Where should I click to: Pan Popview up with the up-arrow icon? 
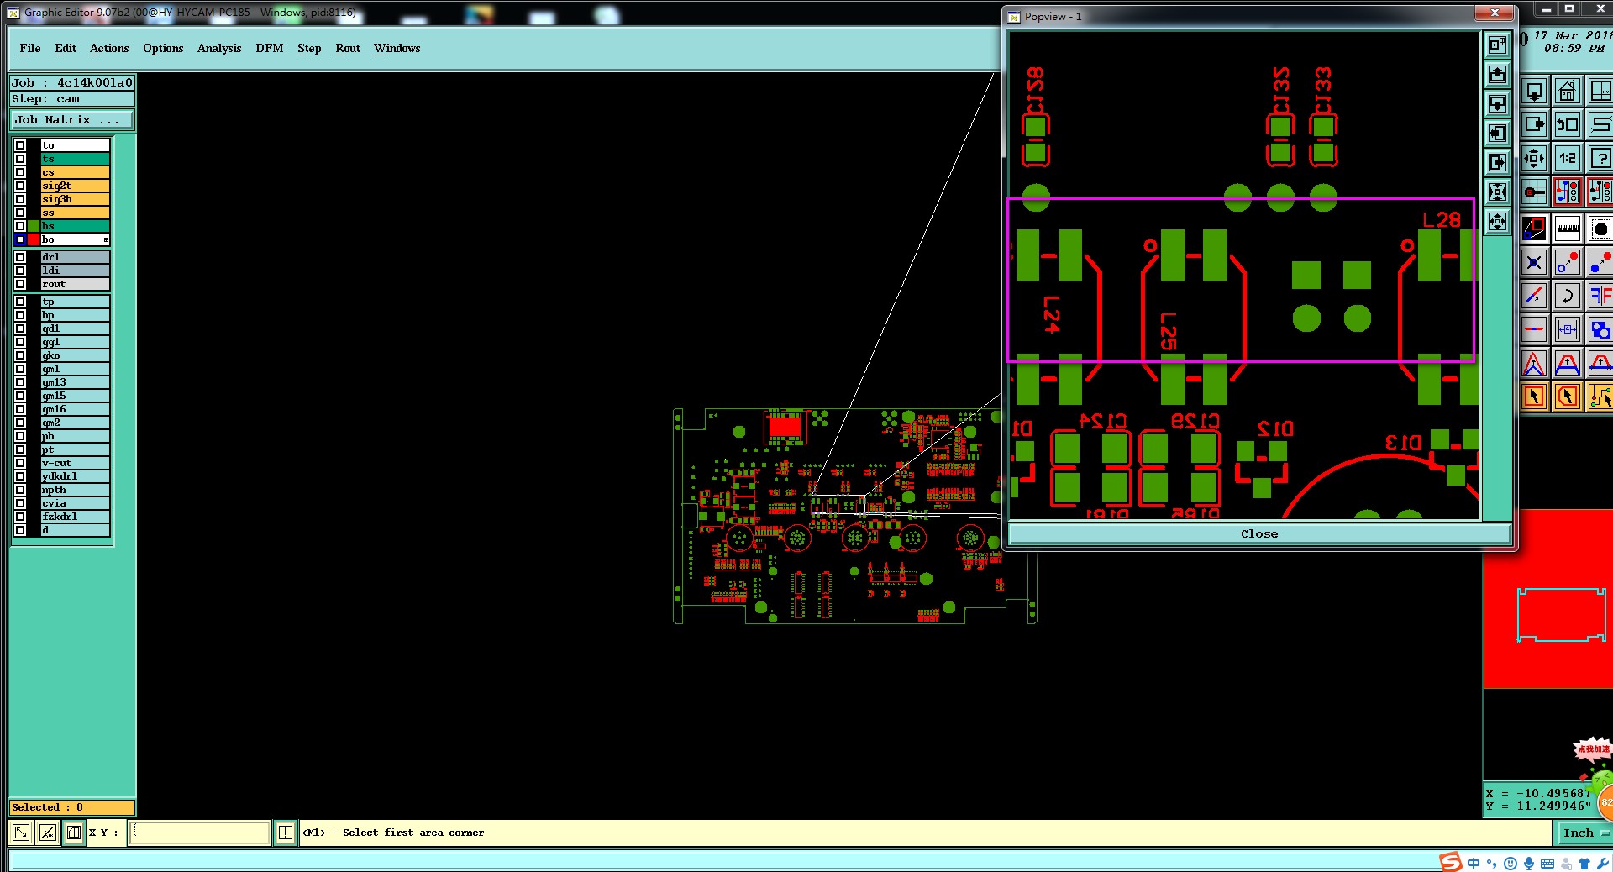click(x=1497, y=75)
